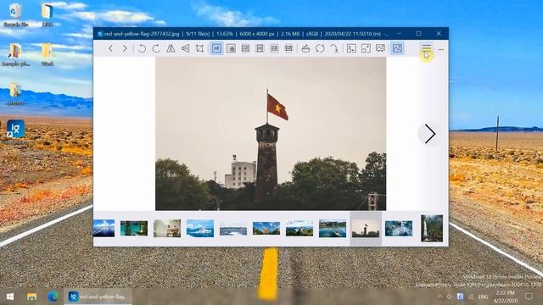Viewport: 543px width, 305px height.
Task: Select the teal tropical water thumbnail
Action: tap(134, 228)
